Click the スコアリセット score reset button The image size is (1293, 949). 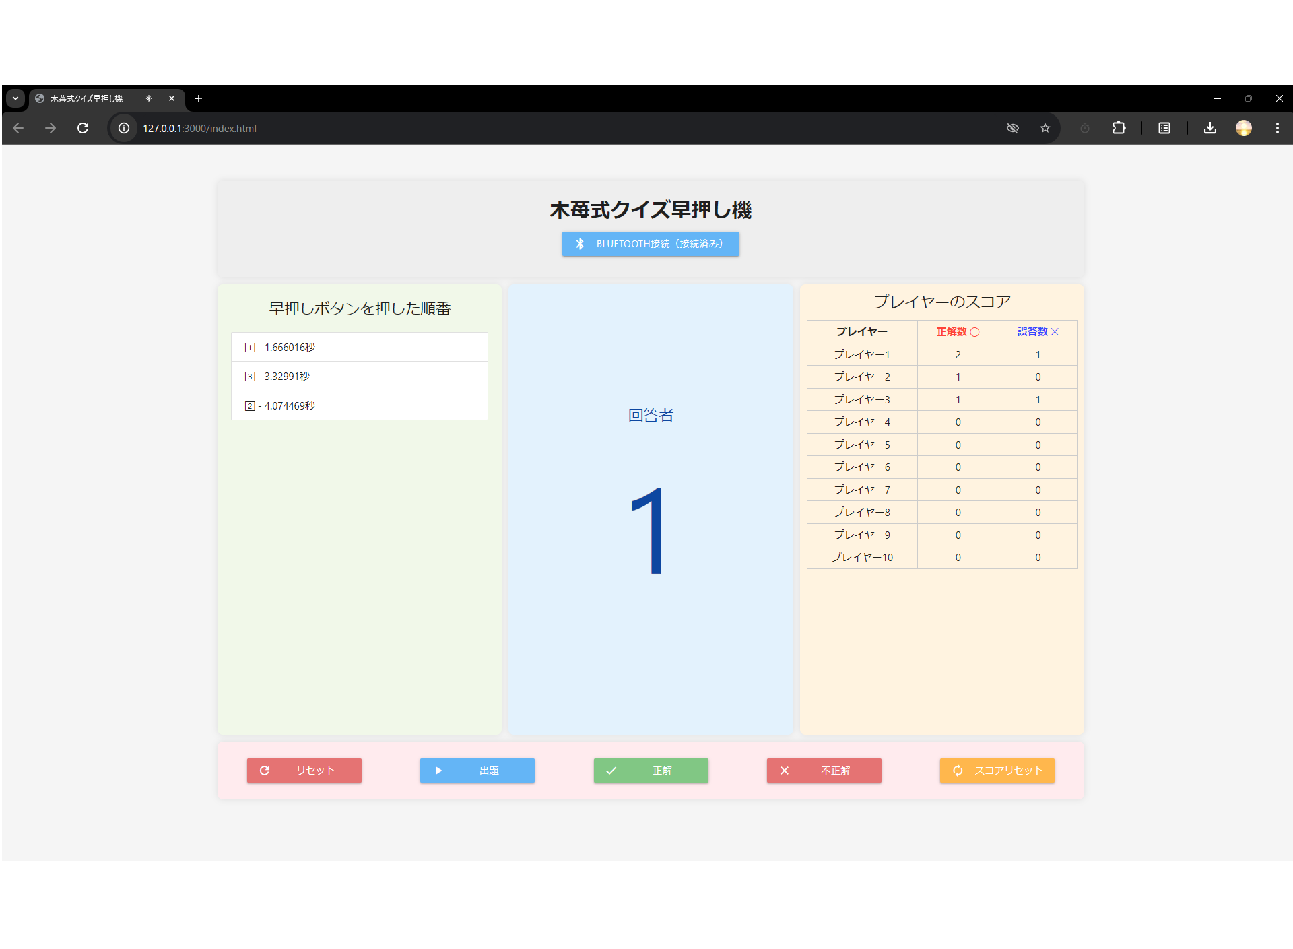(996, 771)
